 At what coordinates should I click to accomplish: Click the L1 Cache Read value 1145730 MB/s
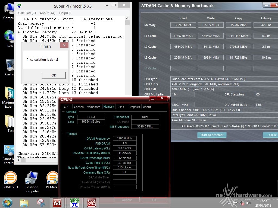[183, 36]
